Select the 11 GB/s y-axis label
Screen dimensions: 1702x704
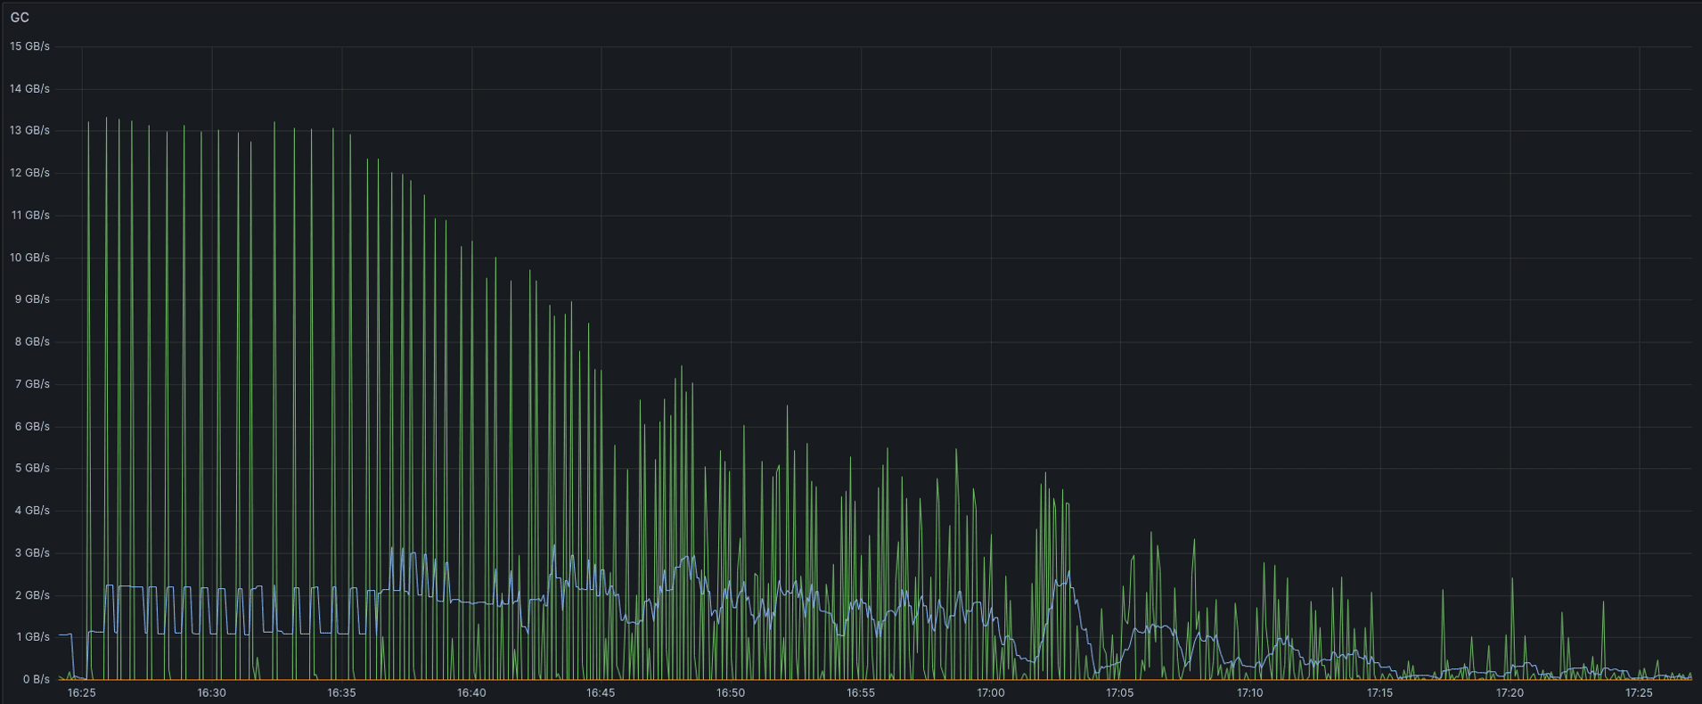[x=29, y=215]
